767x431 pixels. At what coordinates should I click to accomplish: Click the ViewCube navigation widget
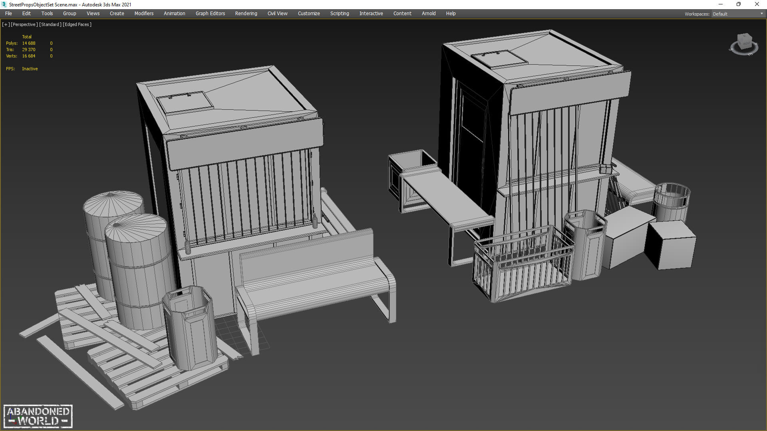(744, 44)
